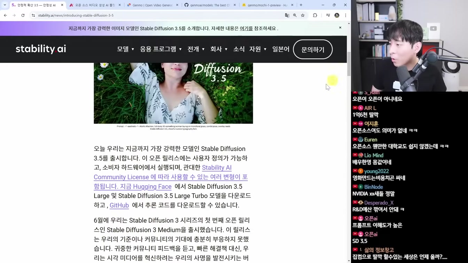Expand the 전개 navigation menu

tap(196, 49)
